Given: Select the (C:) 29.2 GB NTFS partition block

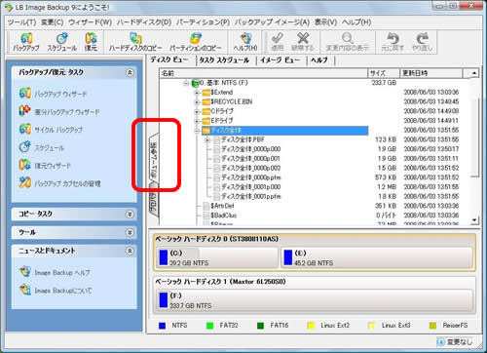Looking at the screenshot, I should [216, 257].
